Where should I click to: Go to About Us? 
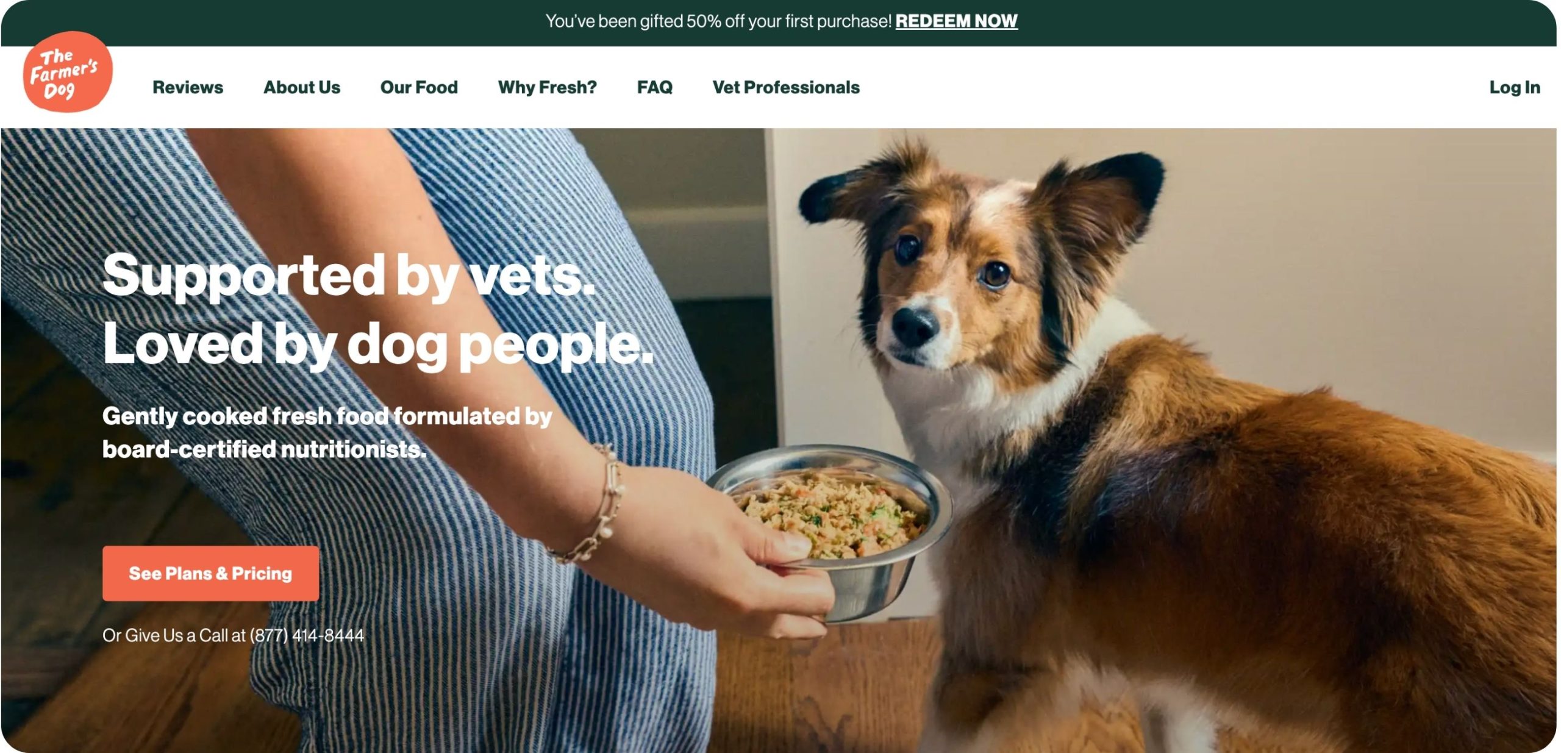[302, 88]
